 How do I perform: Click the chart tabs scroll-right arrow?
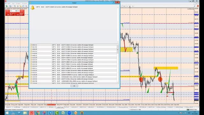(x=198, y=107)
